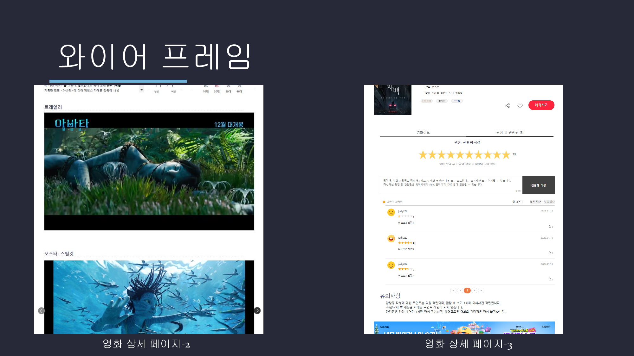Image resolution: width=634 pixels, height=356 pixels.
Task: Click the 20대 age group label in chart
Action: pyautogui.click(x=217, y=91)
